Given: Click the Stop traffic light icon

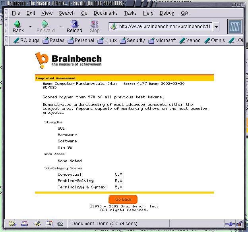Looking at the screenshot, I should [x=94, y=24].
